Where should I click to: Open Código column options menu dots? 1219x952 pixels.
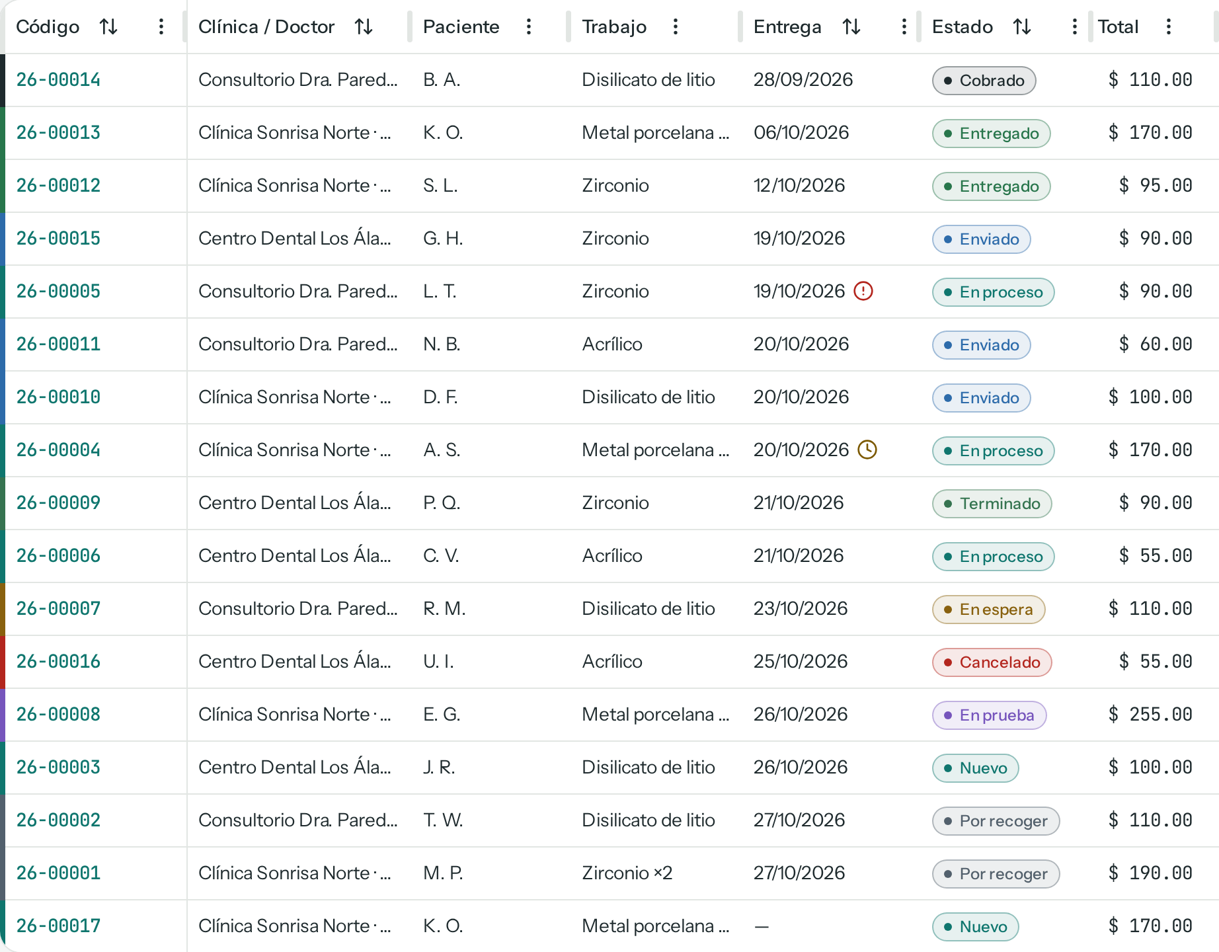(161, 26)
